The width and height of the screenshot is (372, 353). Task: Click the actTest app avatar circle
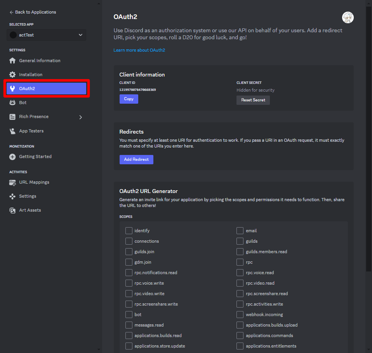(x=13, y=35)
